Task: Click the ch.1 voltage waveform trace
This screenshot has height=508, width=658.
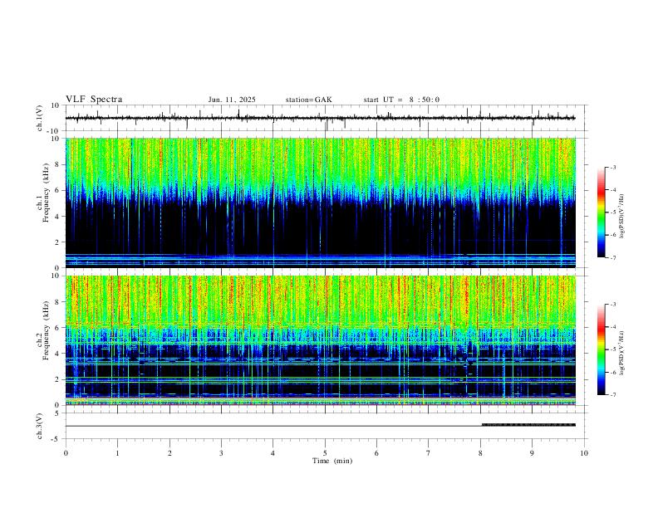Action: 320,118
